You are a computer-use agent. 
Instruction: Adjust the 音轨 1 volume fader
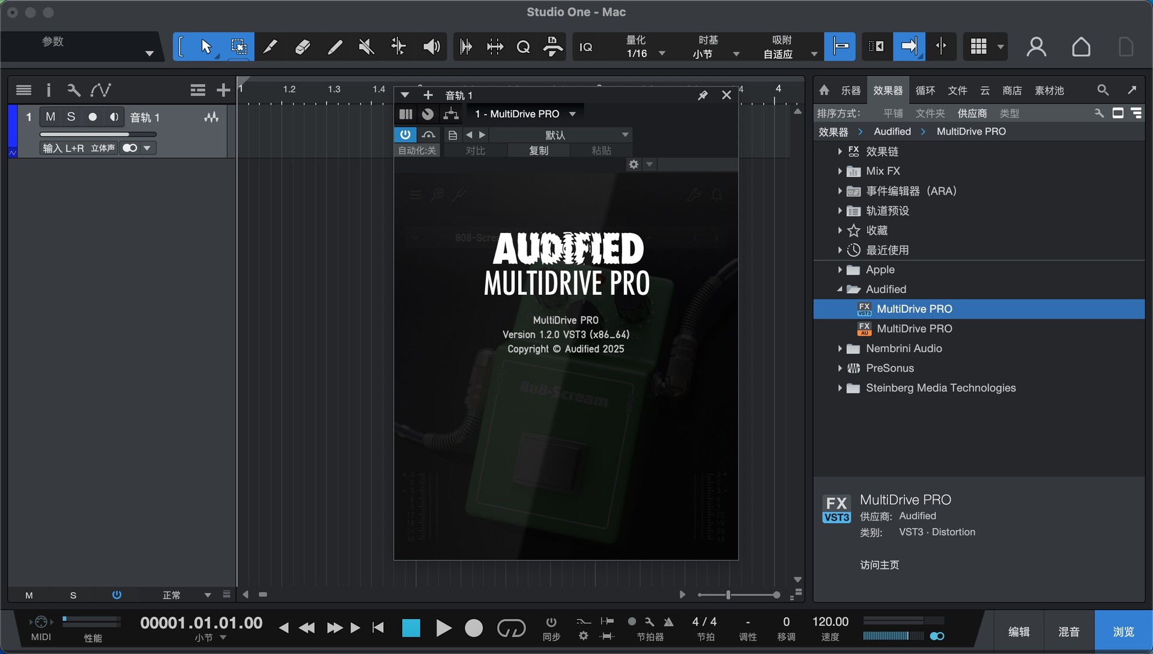click(x=127, y=134)
